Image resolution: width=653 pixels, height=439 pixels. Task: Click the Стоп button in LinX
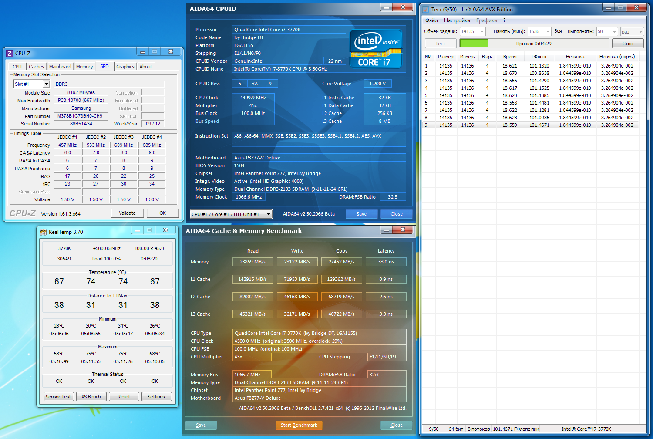tap(627, 44)
